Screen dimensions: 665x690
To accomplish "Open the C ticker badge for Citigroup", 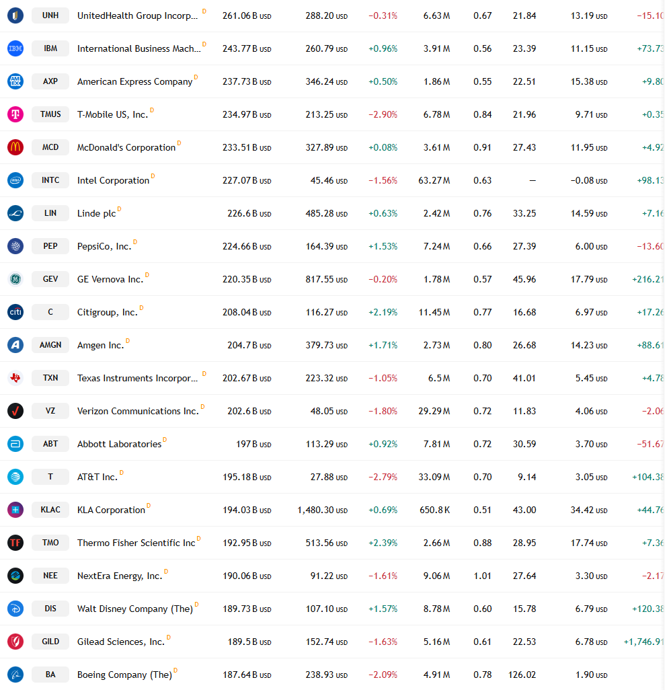I will (50, 312).
